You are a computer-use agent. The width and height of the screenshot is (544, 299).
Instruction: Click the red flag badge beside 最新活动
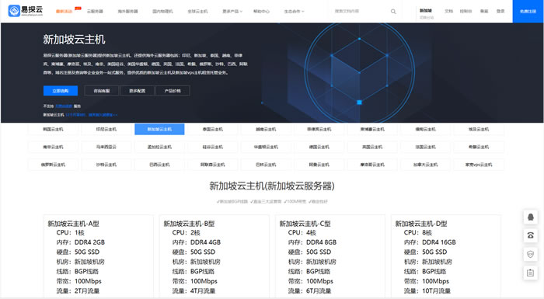[x=78, y=9]
